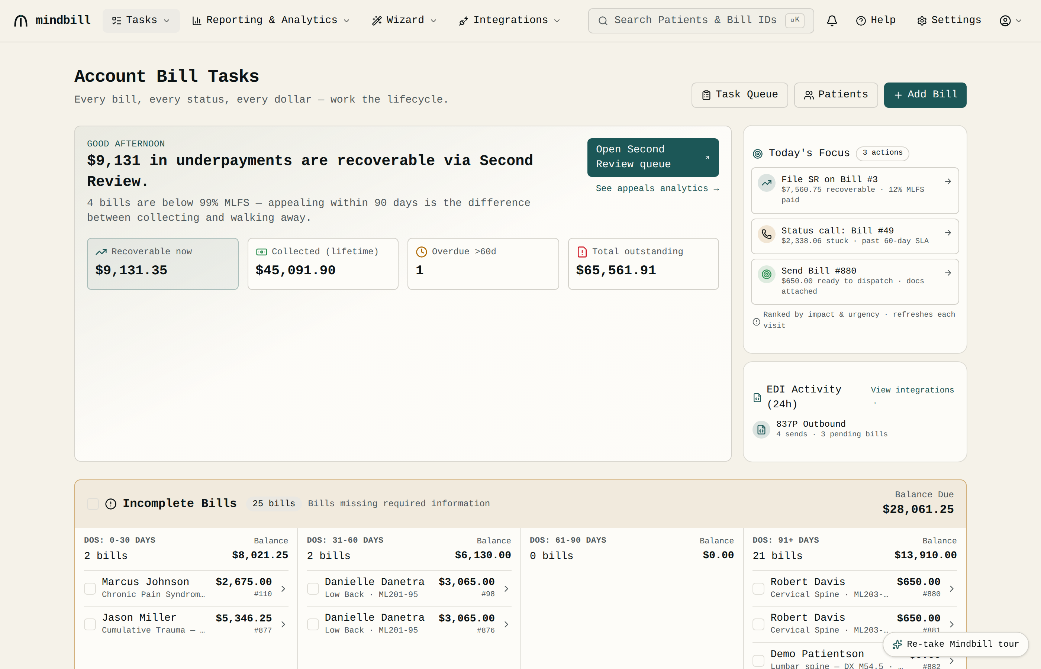Check Demo Patientson bill #882
Image resolution: width=1041 pixels, height=669 pixels.
point(758,661)
